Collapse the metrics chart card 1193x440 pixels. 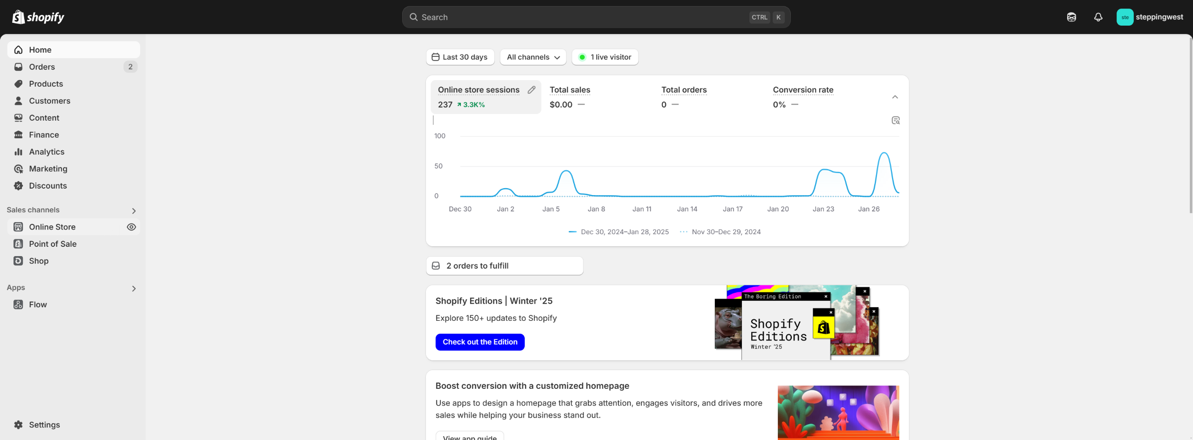coord(895,97)
